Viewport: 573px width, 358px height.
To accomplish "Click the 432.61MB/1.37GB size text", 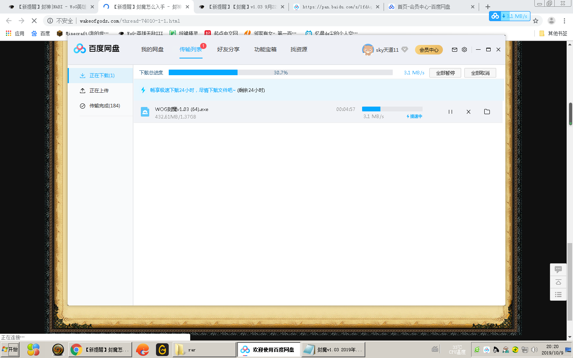I will 175,117.
